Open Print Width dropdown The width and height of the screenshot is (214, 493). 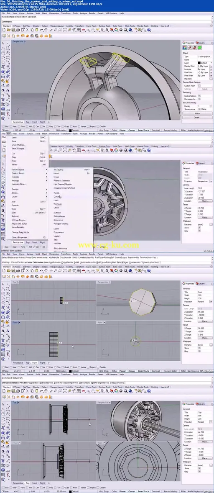point(211,75)
